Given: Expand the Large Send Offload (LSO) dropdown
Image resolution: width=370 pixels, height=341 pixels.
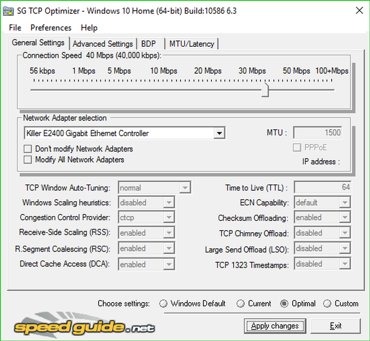Looking at the screenshot, I should [x=345, y=249].
